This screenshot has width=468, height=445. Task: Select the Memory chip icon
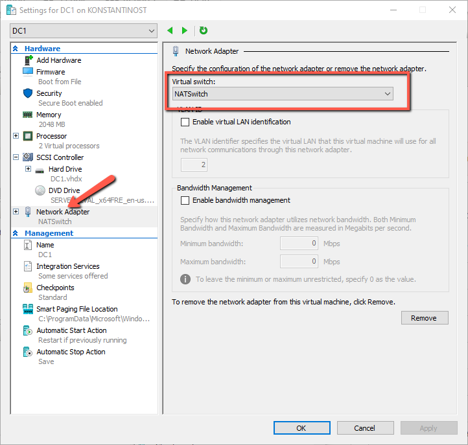point(28,115)
